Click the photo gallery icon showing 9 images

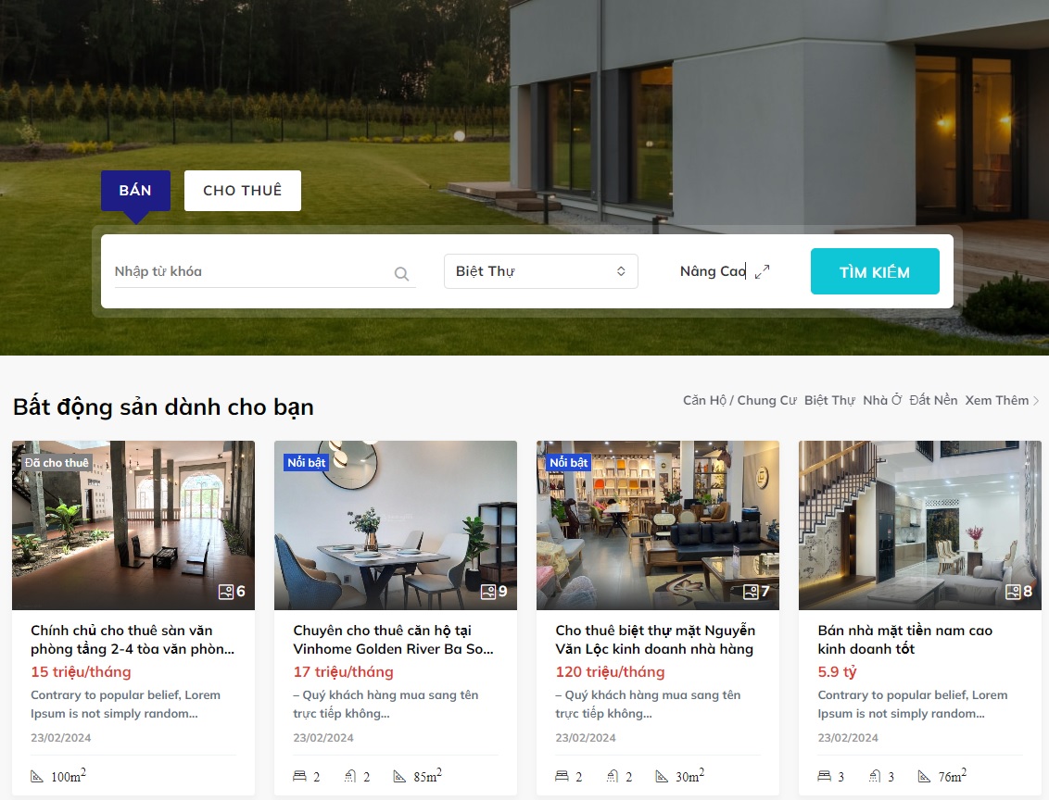[x=488, y=592]
